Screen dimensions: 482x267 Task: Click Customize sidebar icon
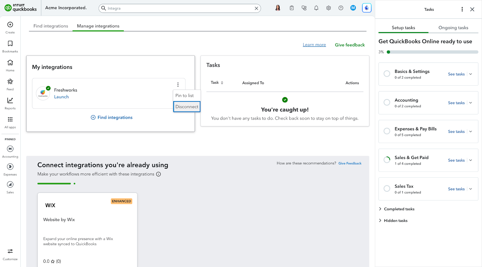coord(10,254)
